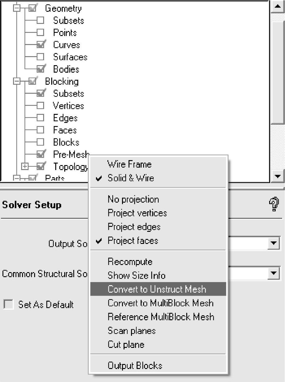The height and width of the screenshot is (382, 285).
Task: Click the Solver Setup help question-mark icon
Action: click(x=274, y=205)
